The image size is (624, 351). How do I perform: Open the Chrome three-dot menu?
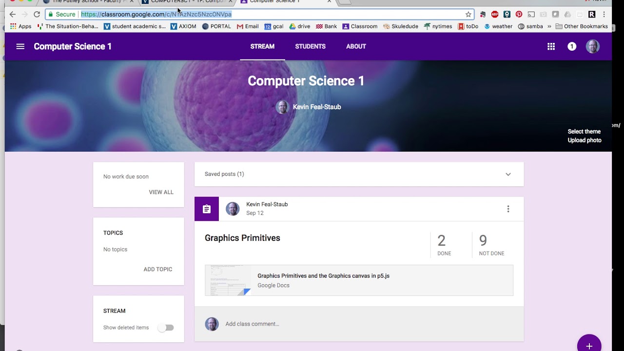pos(604,14)
